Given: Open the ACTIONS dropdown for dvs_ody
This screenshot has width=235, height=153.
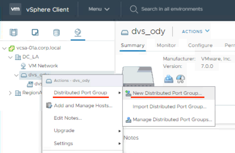Looking at the screenshot, I should (x=195, y=31).
